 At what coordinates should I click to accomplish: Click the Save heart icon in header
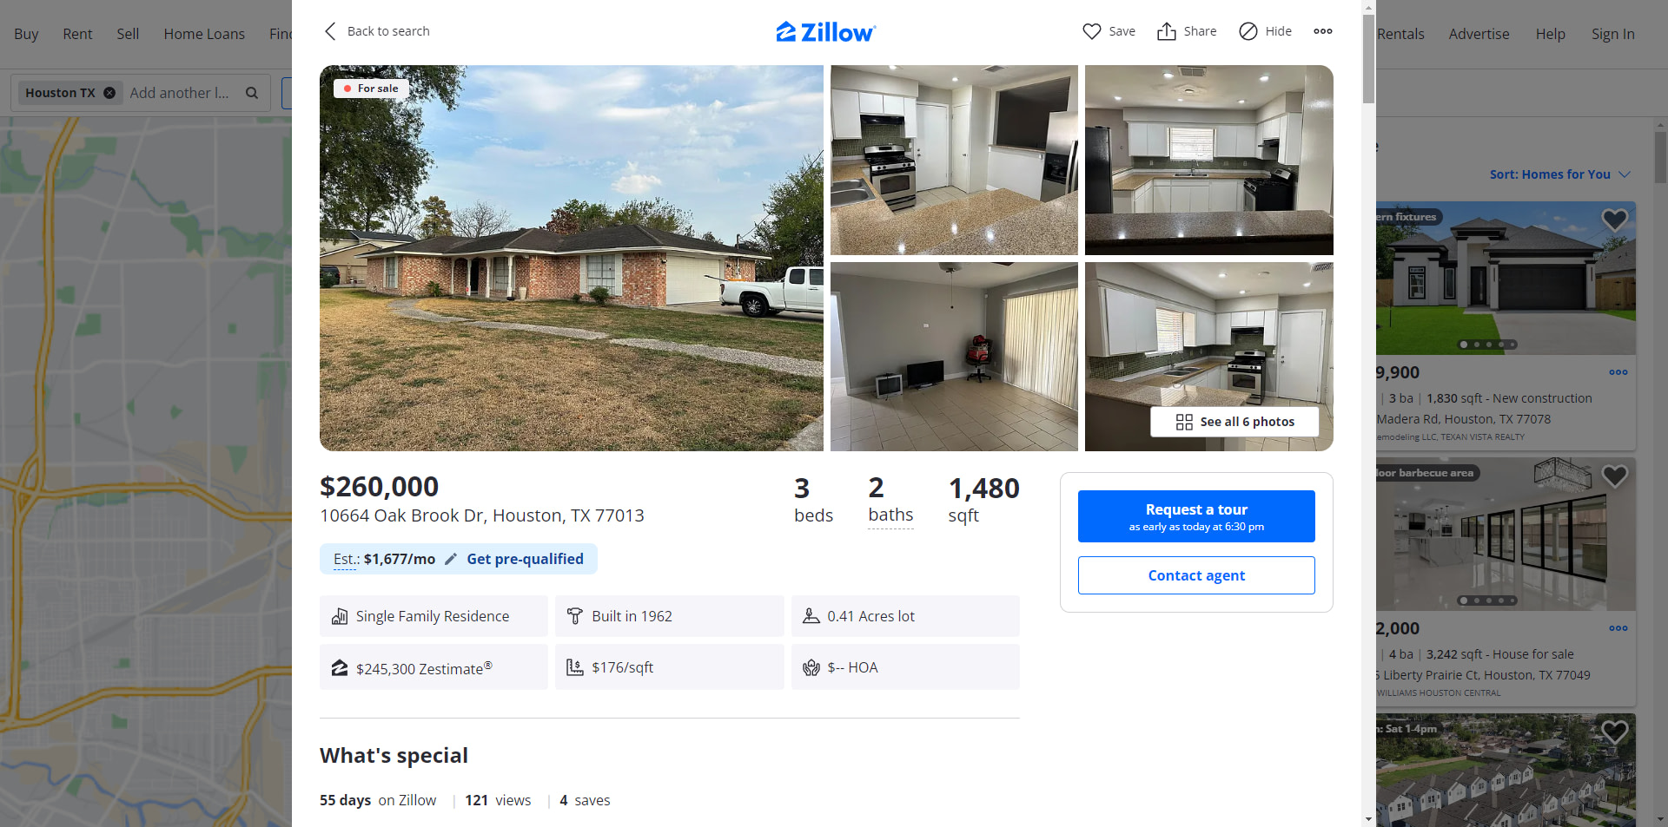coord(1092,31)
